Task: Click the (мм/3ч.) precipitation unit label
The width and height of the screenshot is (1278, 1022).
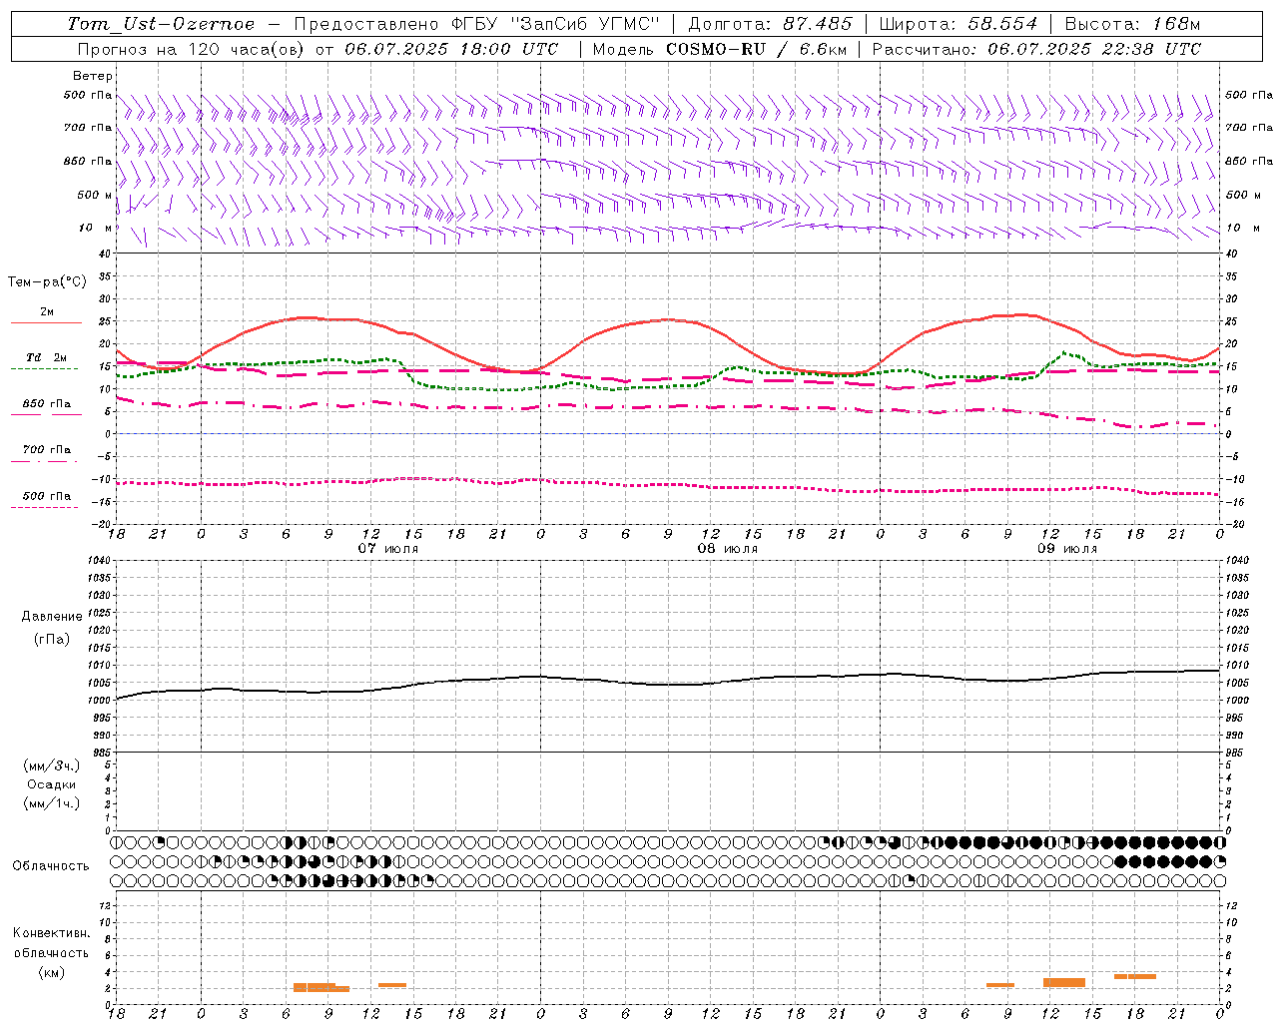Action: pyautogui.click(x=51, y=766)
